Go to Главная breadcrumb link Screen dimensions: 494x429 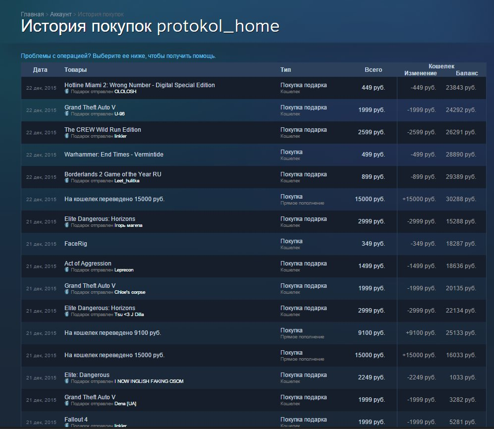pos(32,14)
